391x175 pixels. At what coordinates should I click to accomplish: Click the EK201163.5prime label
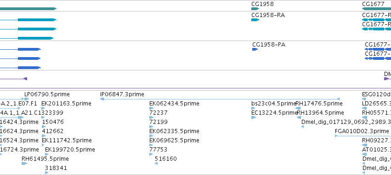point(66,104)
